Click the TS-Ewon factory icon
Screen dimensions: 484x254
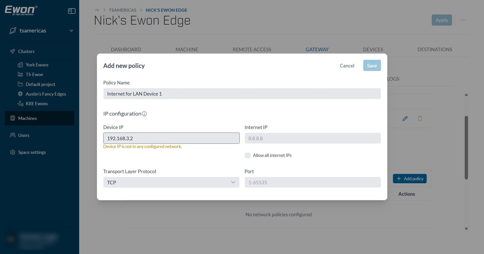tap(20, 74)
